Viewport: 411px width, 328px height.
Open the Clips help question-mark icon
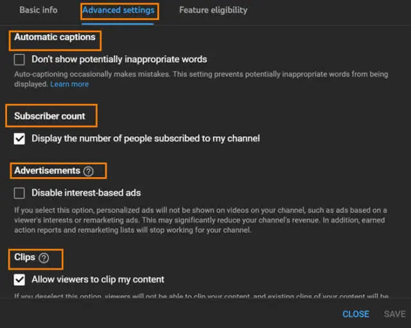click(x=44, y=258)
